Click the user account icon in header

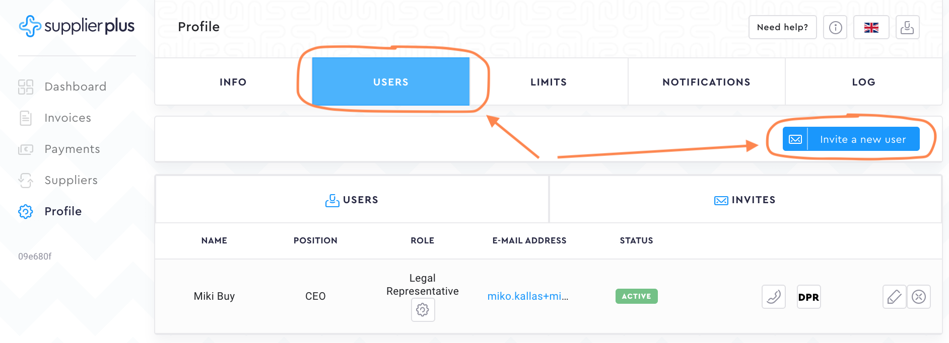(x=907, y=27)
